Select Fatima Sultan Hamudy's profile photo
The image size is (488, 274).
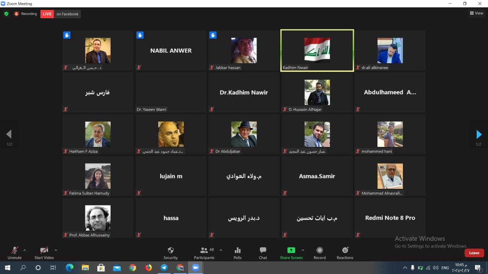point(98,176)
